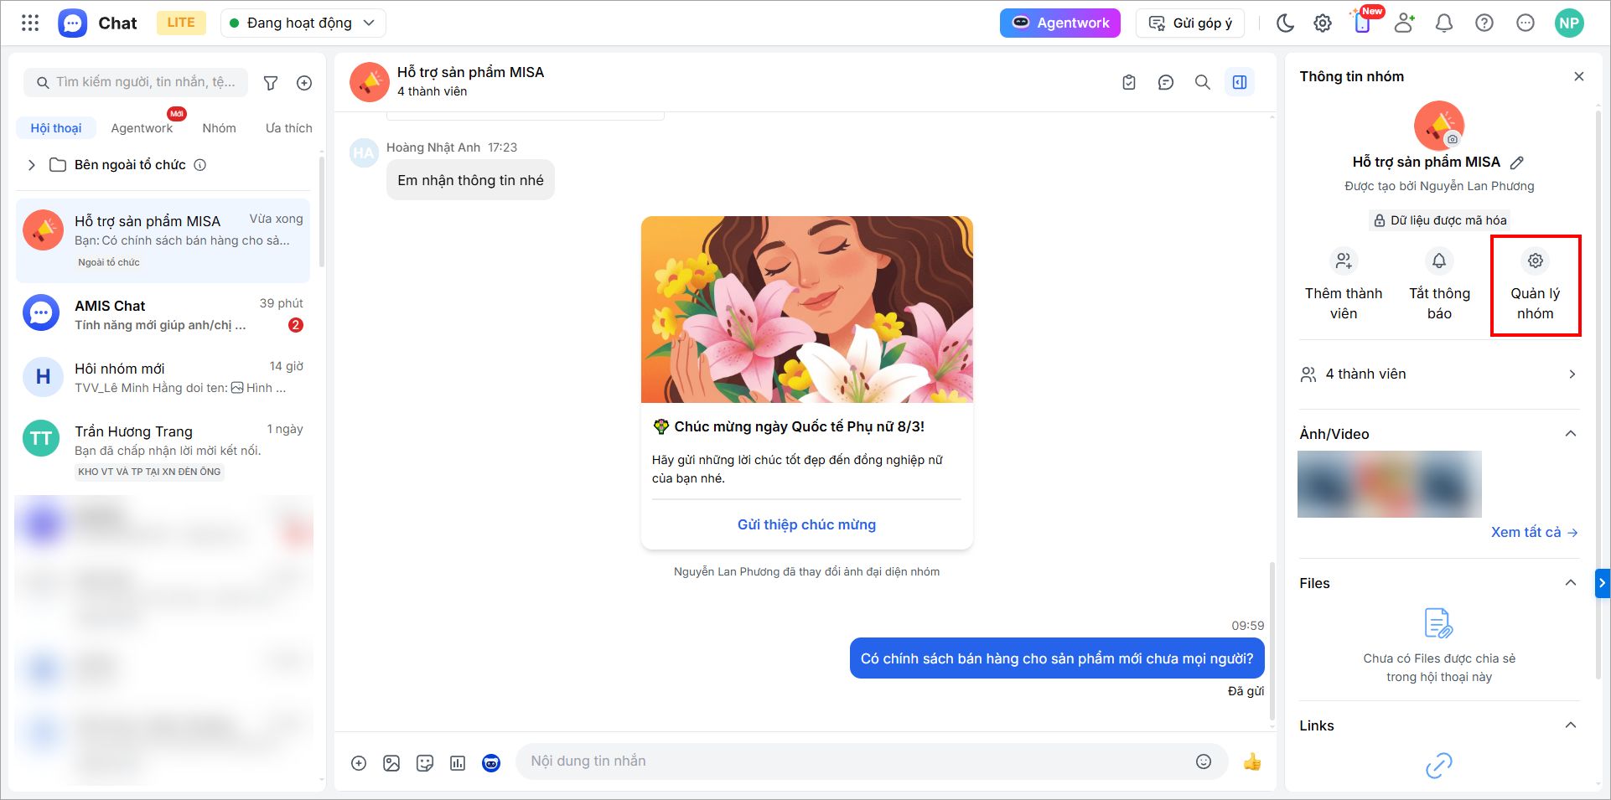Image resolution: width=1611 pixels, height=800 pixels.
Task: Show info about Bên ngoài tổ chức
Action: click(x=200, y=165)
